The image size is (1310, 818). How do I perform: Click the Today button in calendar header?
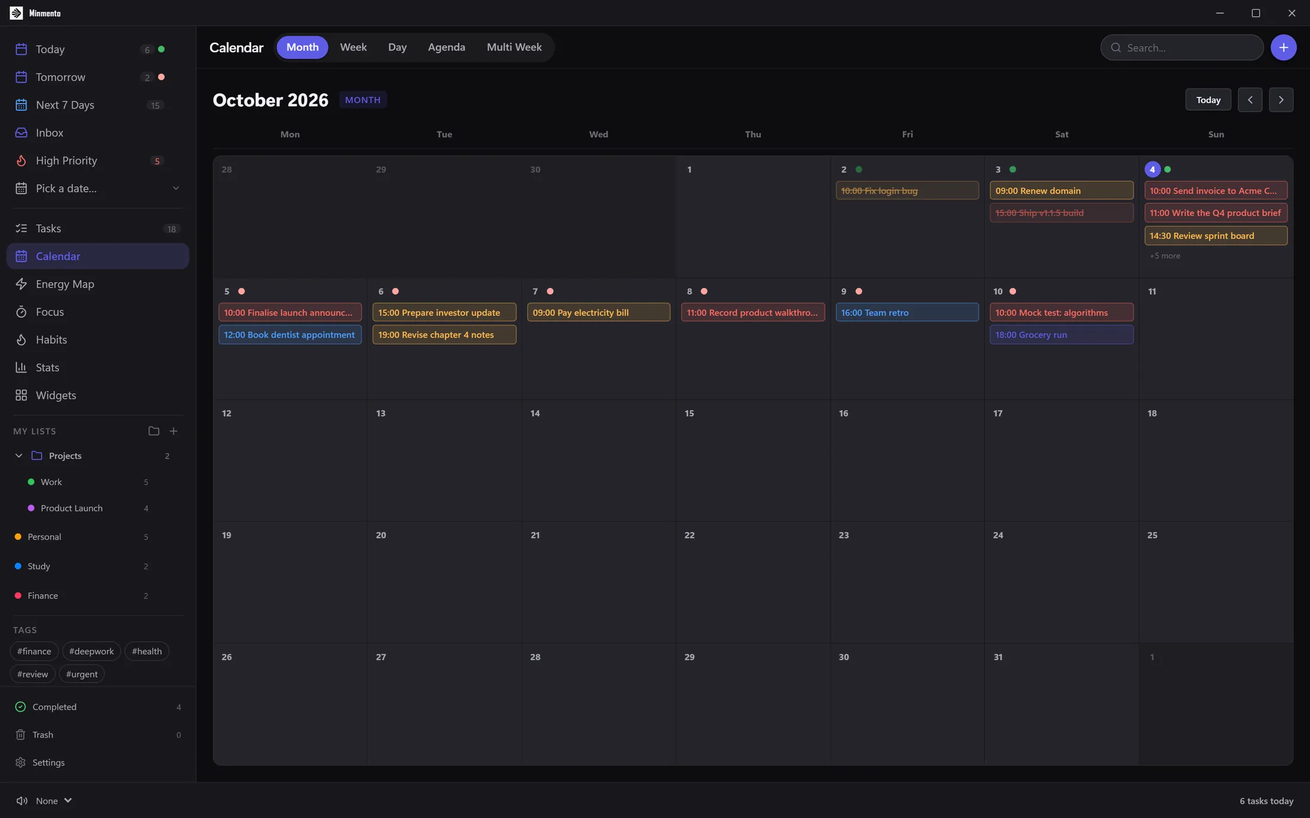tap(1208, 100)
